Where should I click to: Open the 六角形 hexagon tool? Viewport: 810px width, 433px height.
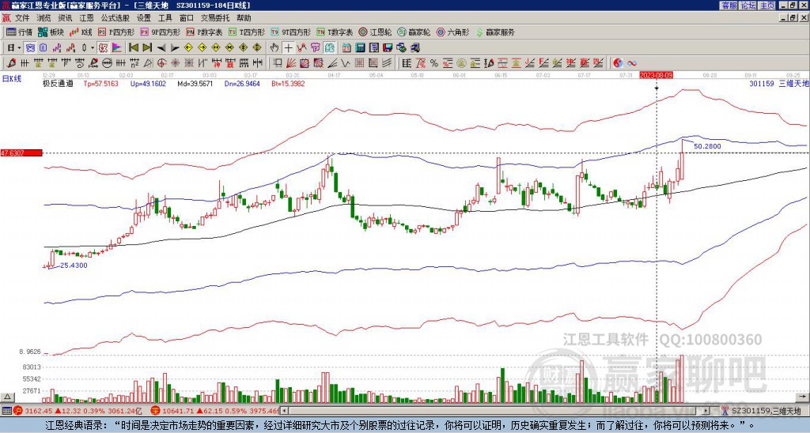click(x=453, y=32)
